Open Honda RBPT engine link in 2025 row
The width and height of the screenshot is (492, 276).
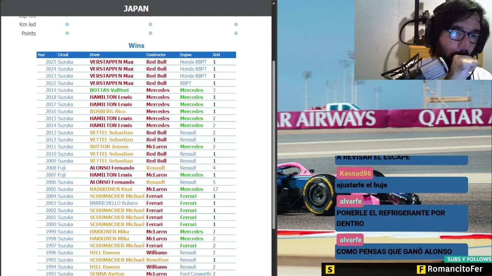click(x=193, y=62)
